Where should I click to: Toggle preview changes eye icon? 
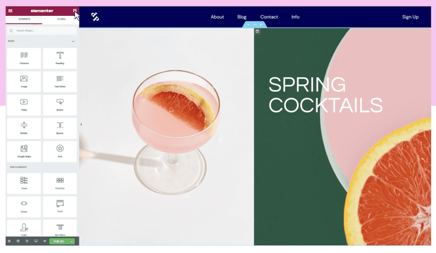tap(45, 241)
